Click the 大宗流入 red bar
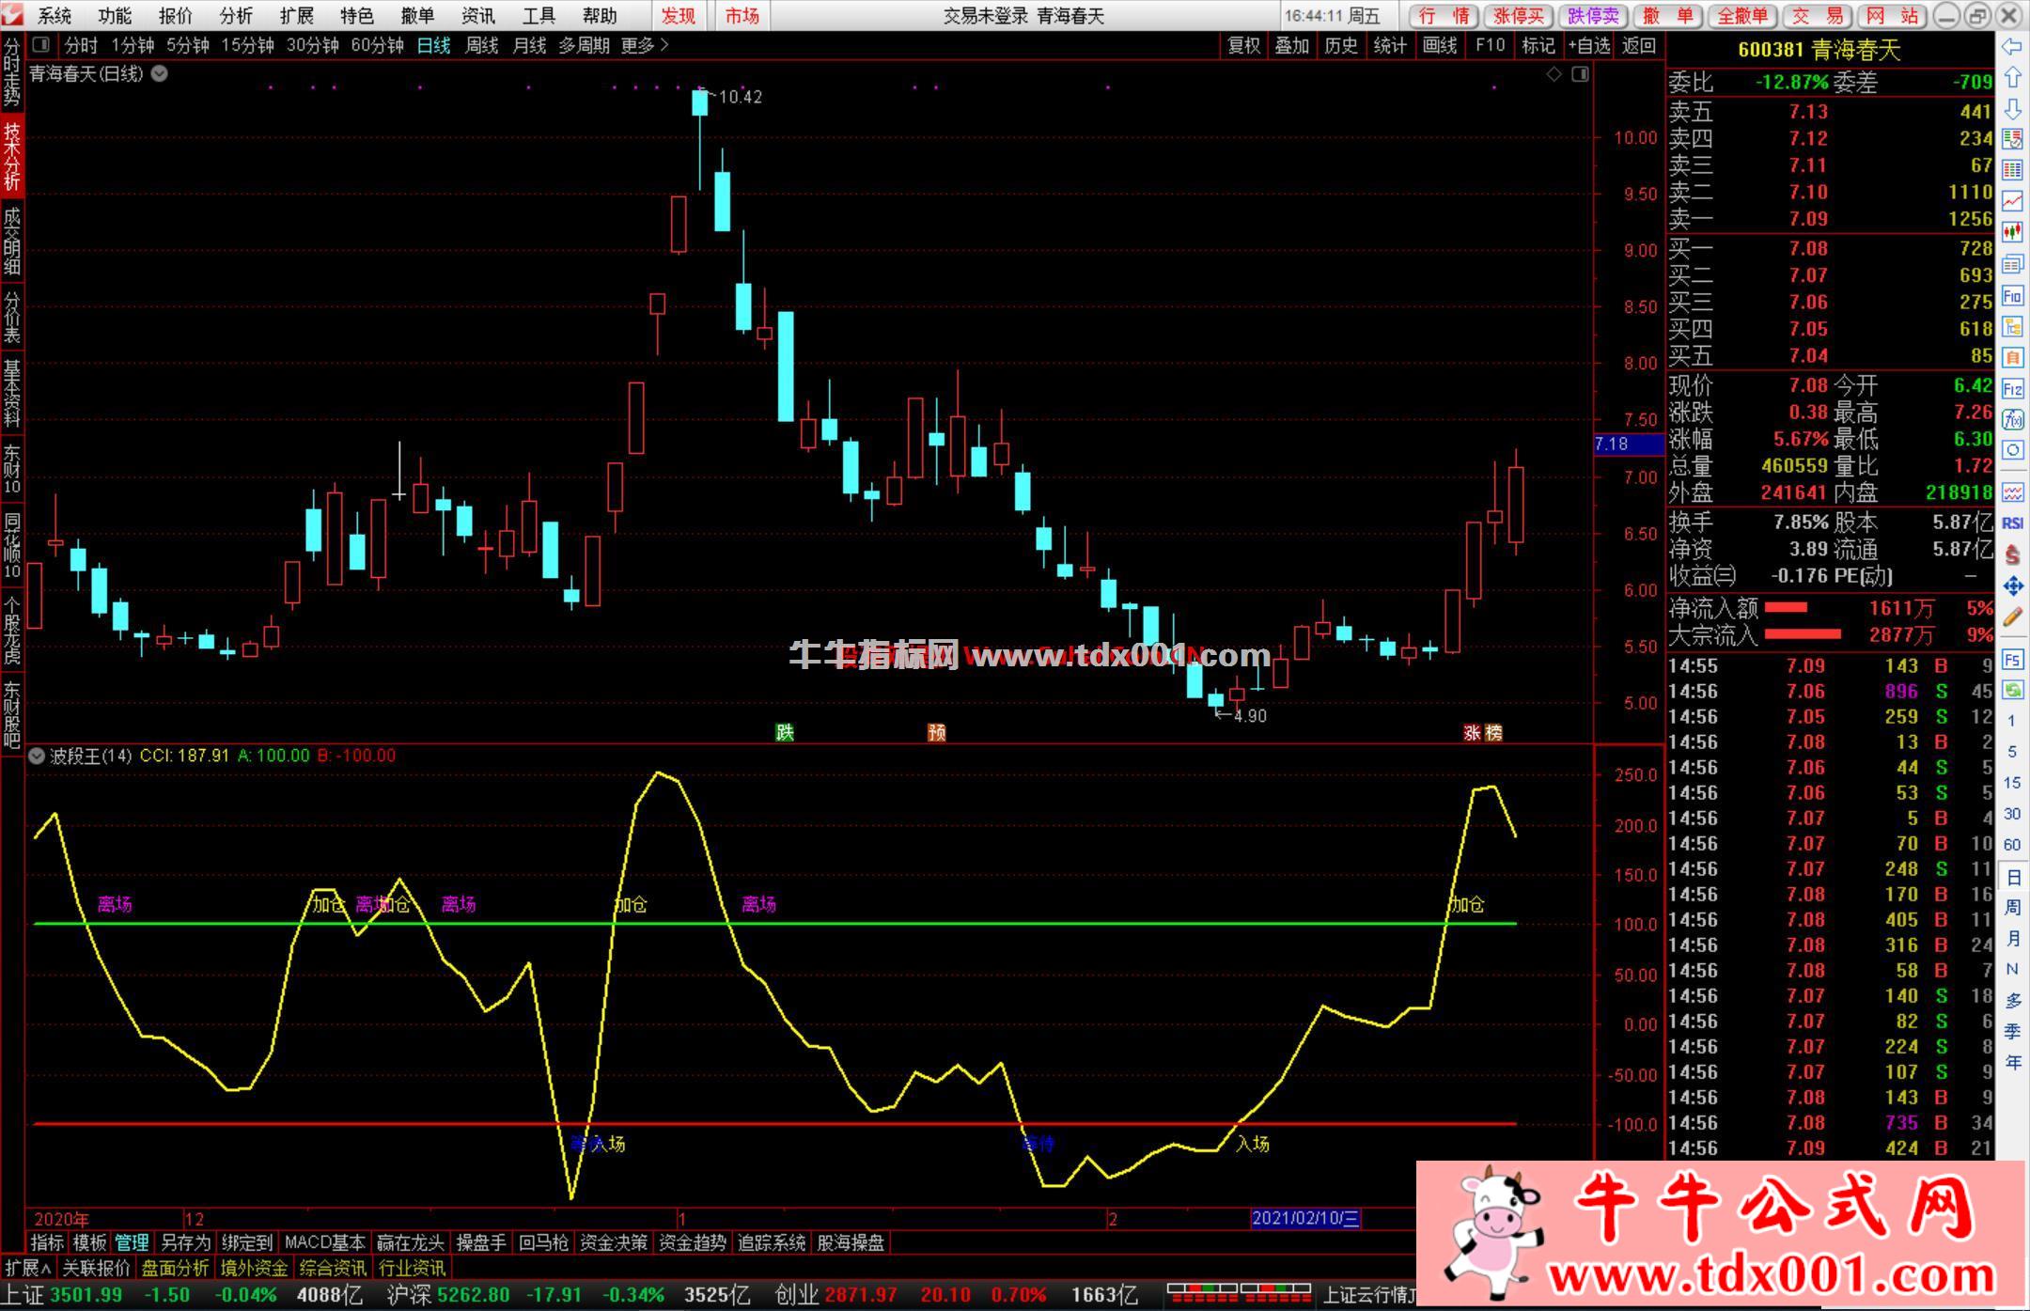2030x1311 pixels. [1803, 634]
